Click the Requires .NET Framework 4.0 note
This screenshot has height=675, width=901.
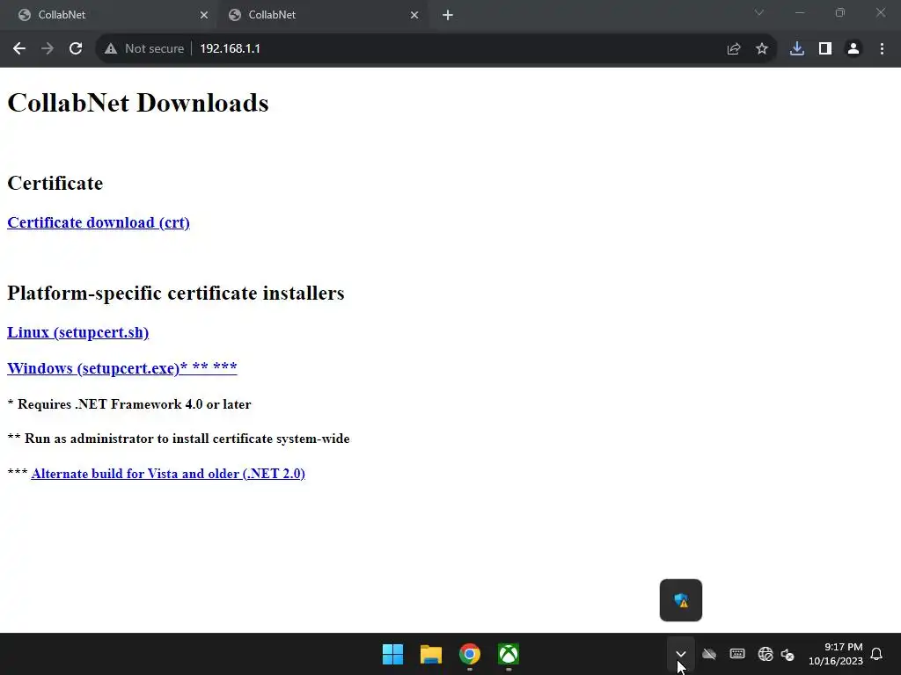click(129, 404)
